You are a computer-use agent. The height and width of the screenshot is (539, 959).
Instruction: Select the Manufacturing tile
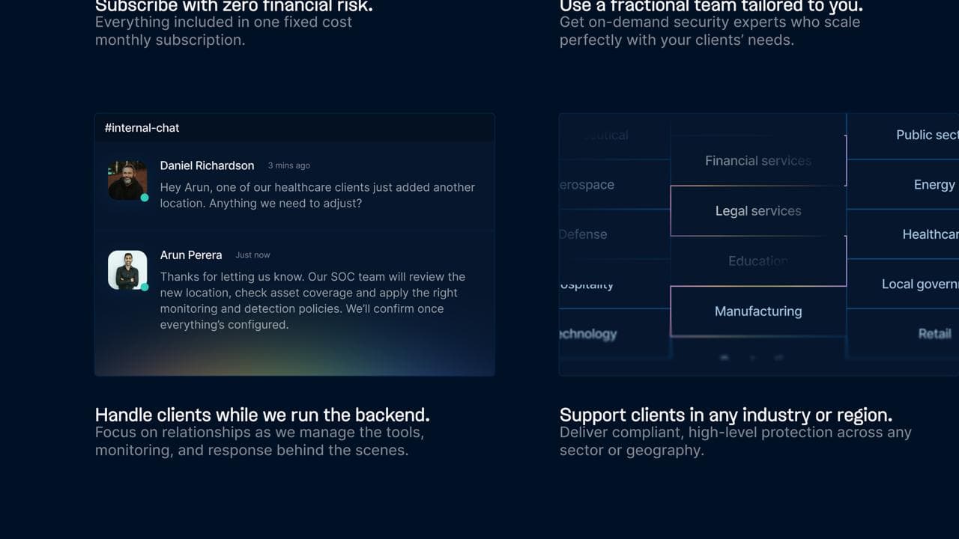pos(758,311)
